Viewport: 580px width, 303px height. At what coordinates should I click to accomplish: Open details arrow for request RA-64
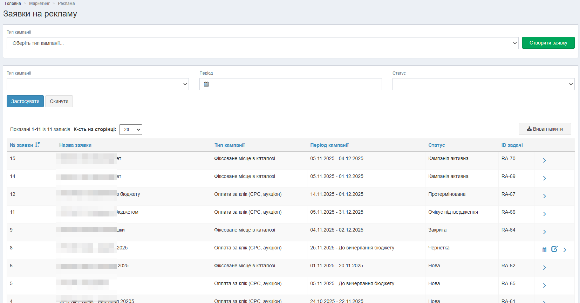click(x=544, y=232)
